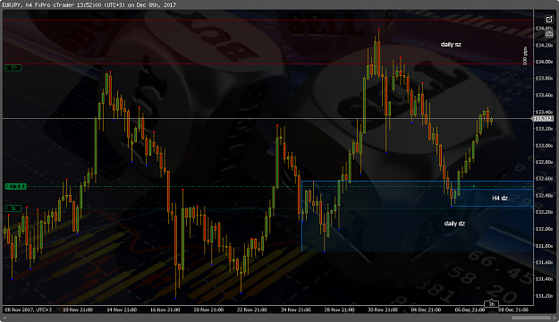Image resolution: width=559 pixels, height=322 pixels.
Task: Click the '08 Dec 21:00' time axis label
Action: pos(513,309)
